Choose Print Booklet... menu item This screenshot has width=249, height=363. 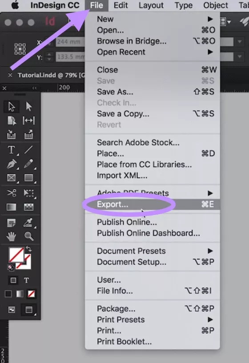pyautogui.click(x=153, y=342)
